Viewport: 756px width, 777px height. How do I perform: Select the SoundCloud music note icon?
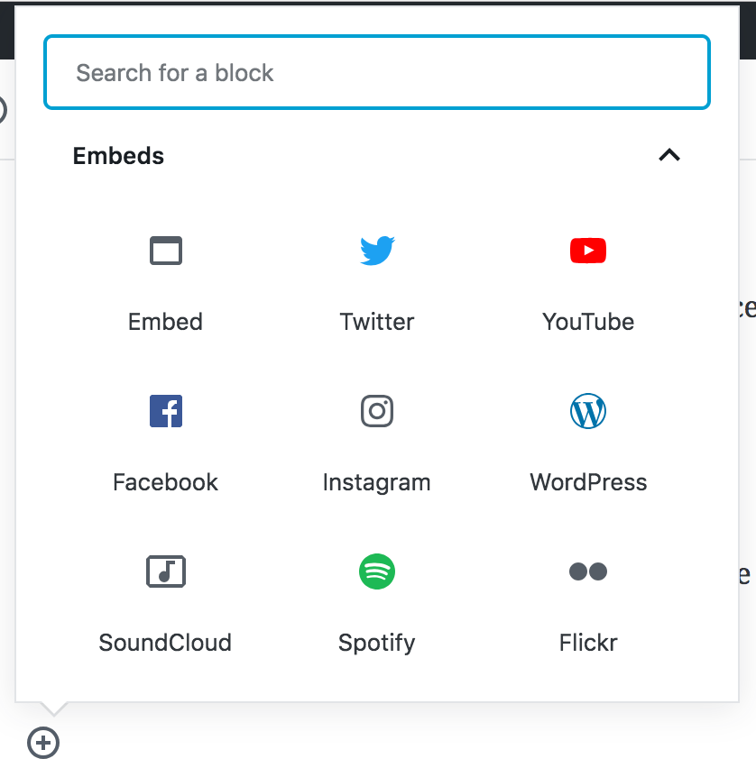pos(166,571)
